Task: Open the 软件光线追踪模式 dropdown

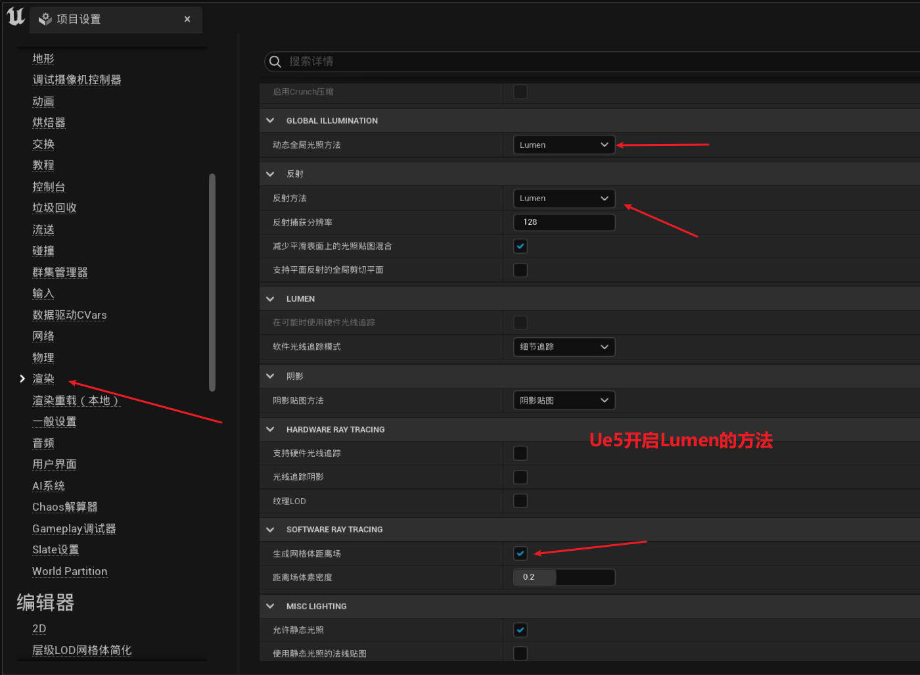Action: [564, 347]
